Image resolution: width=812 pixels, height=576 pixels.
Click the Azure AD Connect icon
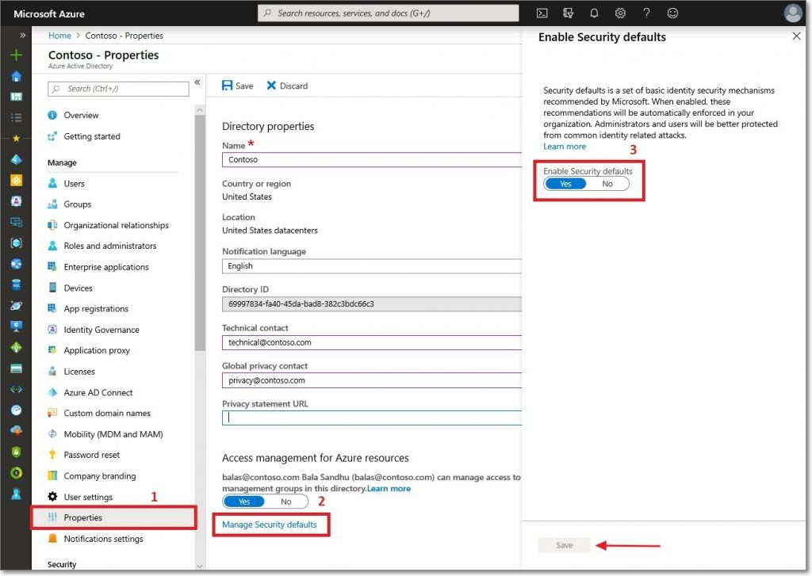[x=52, y=392]
